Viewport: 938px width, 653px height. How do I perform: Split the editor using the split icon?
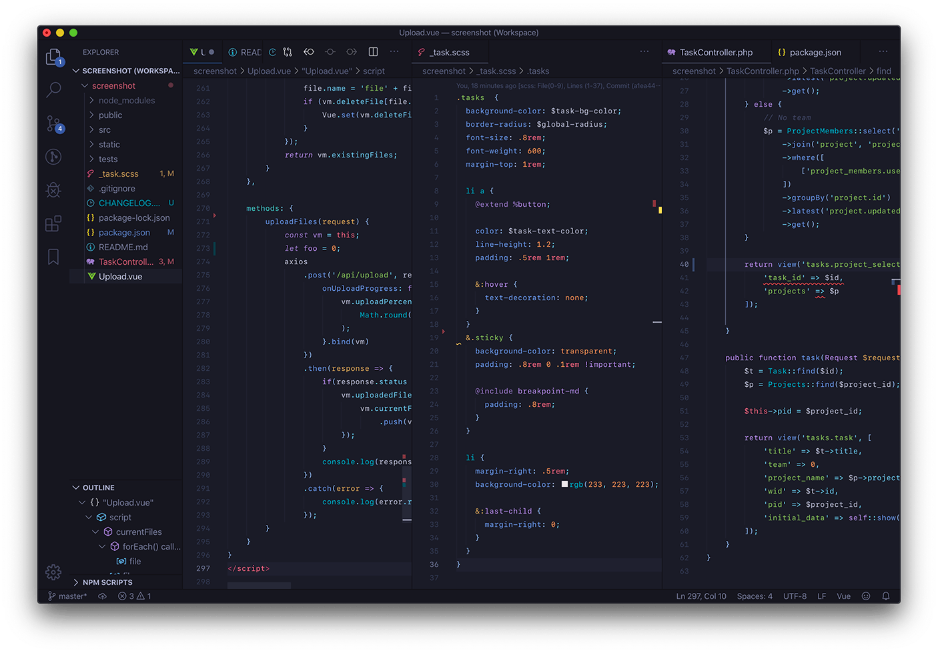[x=373, y=51]
